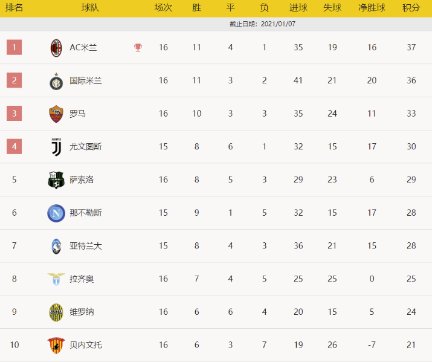
Task: Click the Atalanta club crest
Action: tap(56, 246)
